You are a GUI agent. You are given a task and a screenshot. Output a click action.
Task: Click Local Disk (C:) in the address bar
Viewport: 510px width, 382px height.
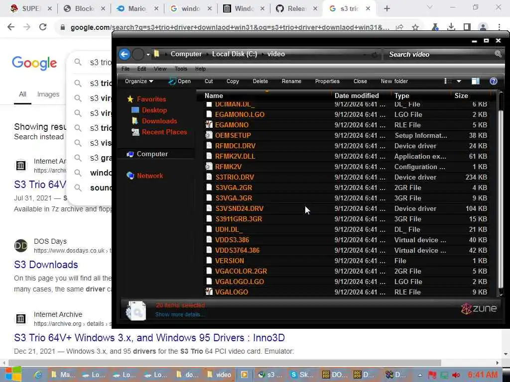[235, 54]
